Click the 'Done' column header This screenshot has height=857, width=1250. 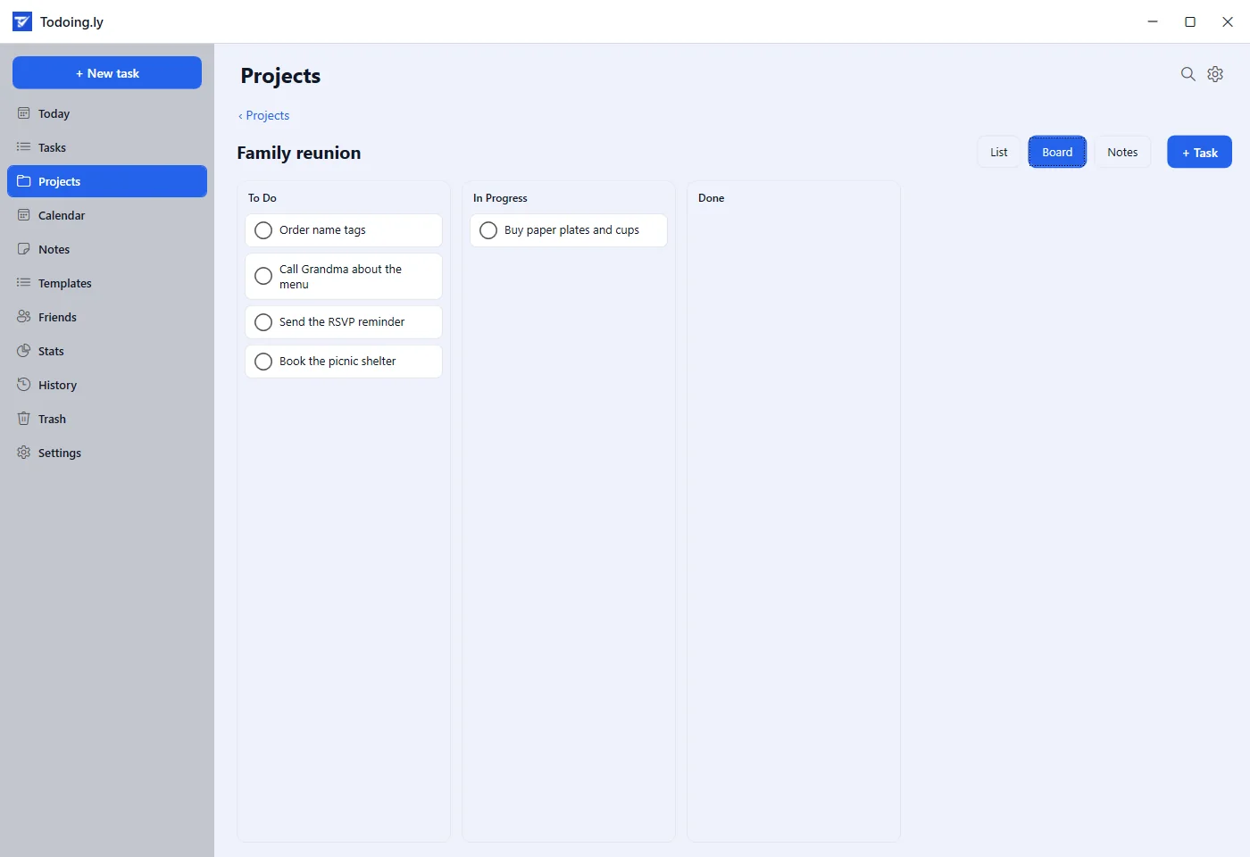point(712,198)
